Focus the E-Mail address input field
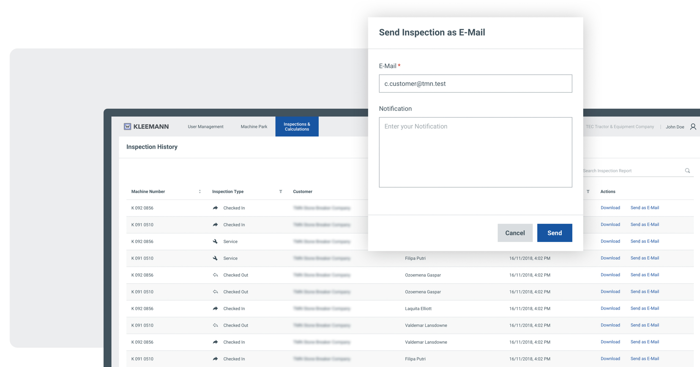This screenshot has height=367, width=700. pyautogui.click(x=475, y=84)
